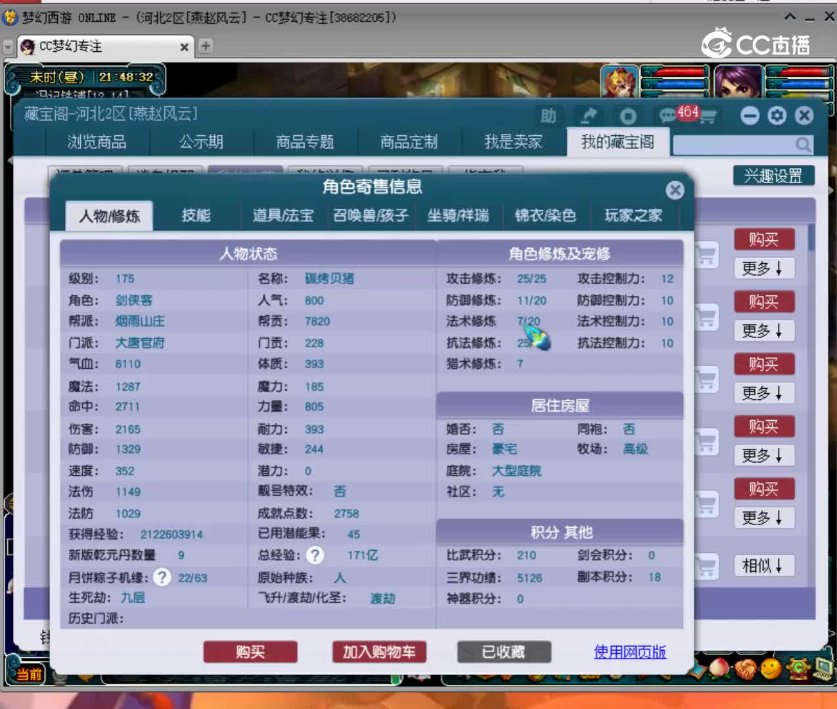This screenshot has height=709, width=837.
Task: Click the up-arrow icon in title bar
Action: 790,18
